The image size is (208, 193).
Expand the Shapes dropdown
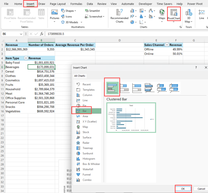69,10
